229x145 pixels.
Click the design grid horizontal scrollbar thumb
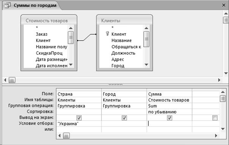(66, 136)
